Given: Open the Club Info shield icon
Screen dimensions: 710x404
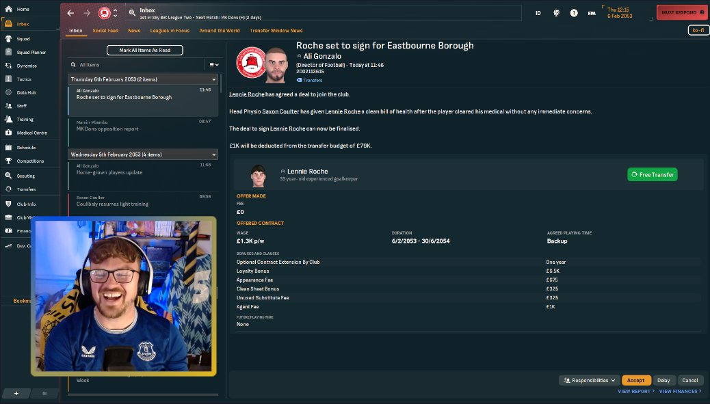Looking at the screenshot, I should tap(9, 204).
